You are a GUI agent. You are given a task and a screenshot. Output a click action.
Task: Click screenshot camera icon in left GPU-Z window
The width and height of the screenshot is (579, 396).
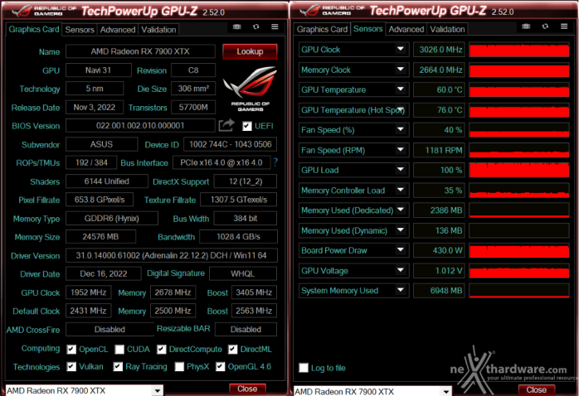tap(237, 27)
